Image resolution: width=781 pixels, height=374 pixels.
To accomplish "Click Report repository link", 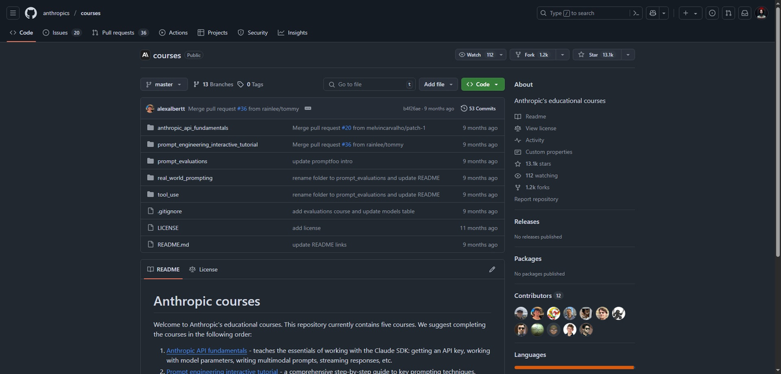I will (x=536, y=199).
